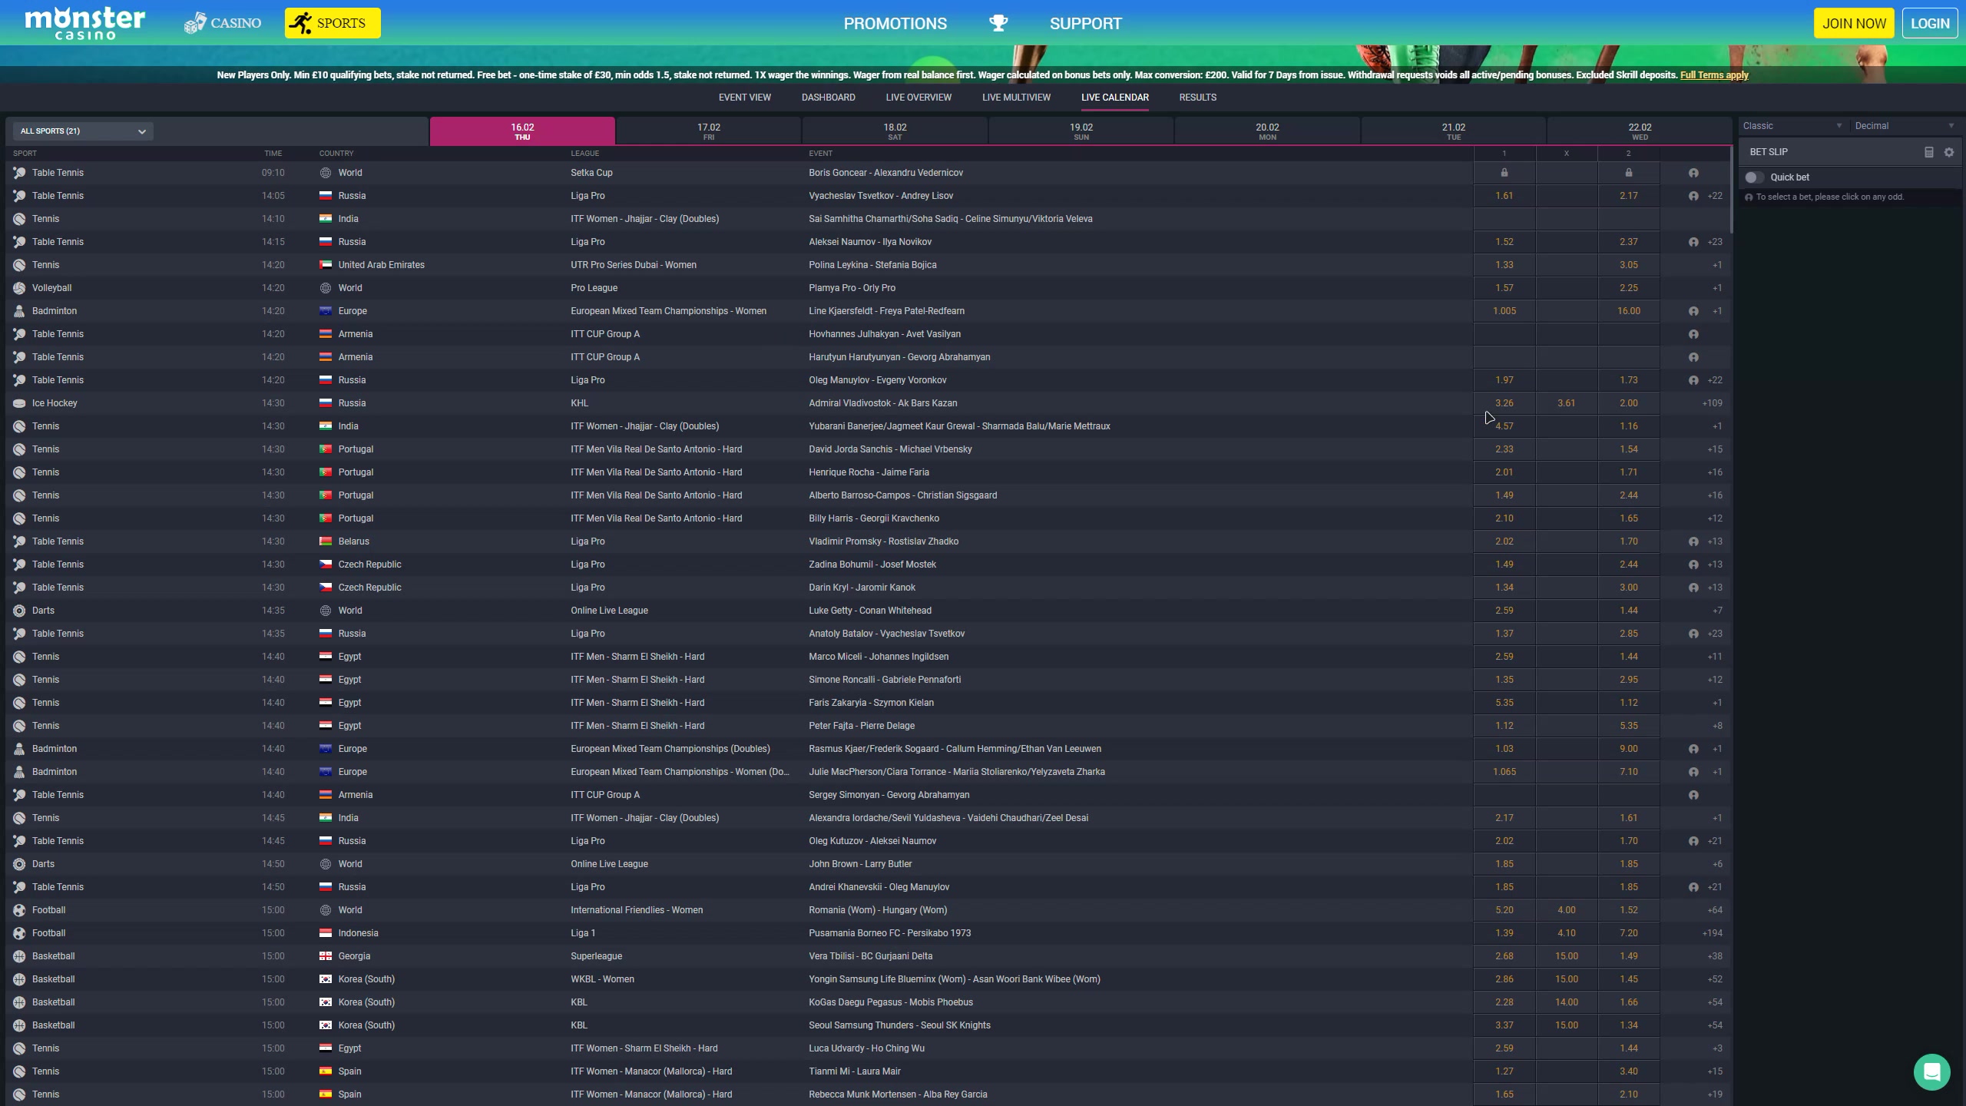1966x1106 pixels.
Task: Expand the All Sports (21) dropdown
Action: [x=83, y=131]
